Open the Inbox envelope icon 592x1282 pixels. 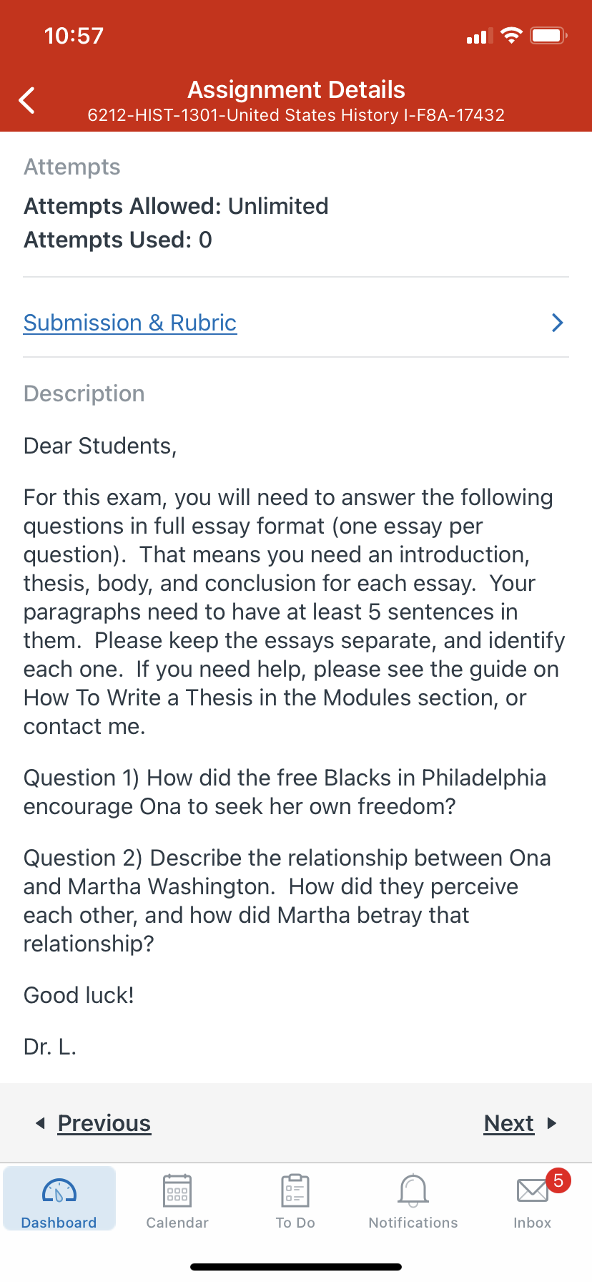[532, 1192]
